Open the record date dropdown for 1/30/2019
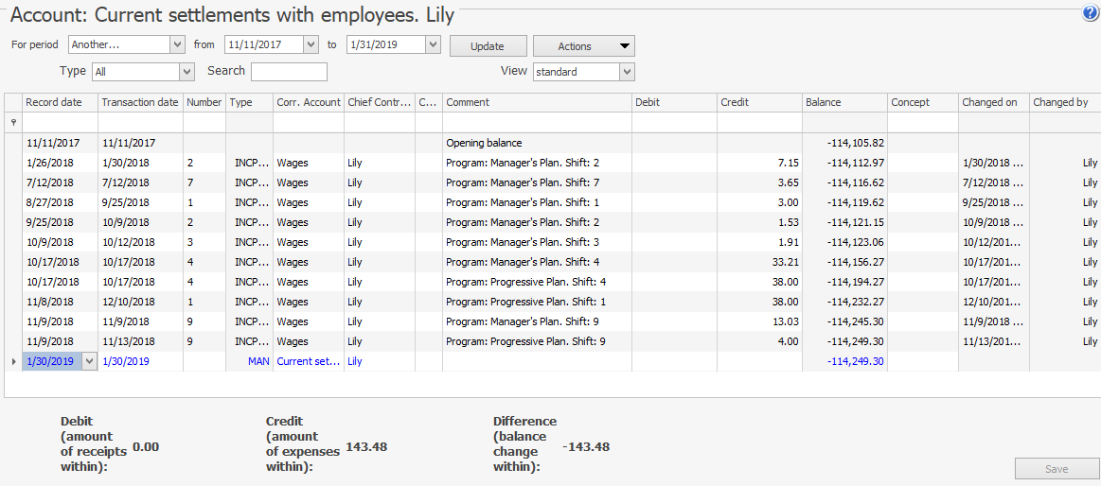Screen dimensions: 1101x486 pyautogui.click(x=89, y=361)
